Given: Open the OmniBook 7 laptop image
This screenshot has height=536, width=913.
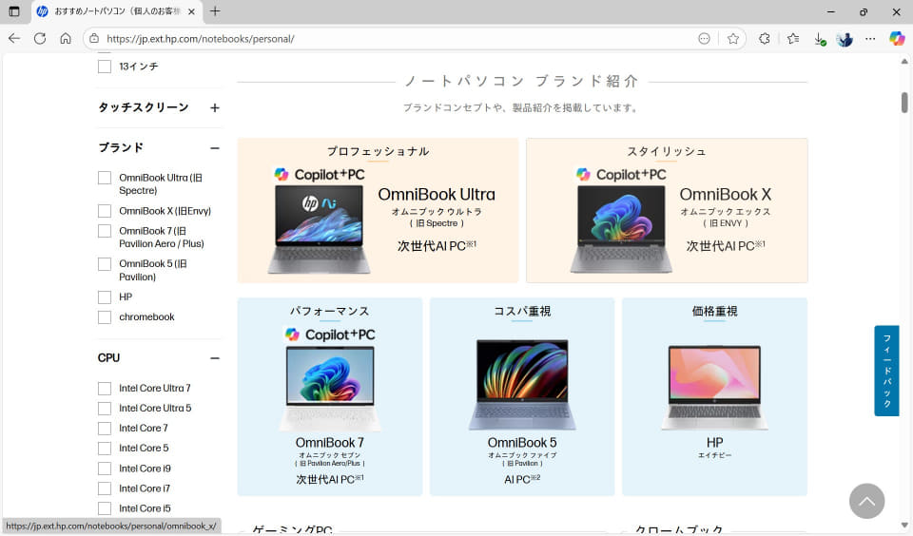Looking at the screenshot, I should point(330,389).
